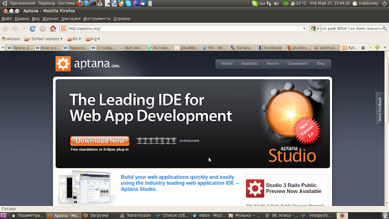Close the active Aptana tab
This screenshot has height=219, width=389.
363,48
